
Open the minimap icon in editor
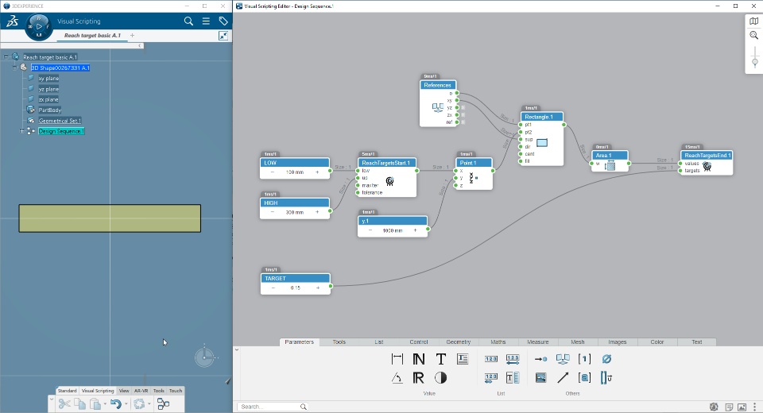tap(753, 21)
